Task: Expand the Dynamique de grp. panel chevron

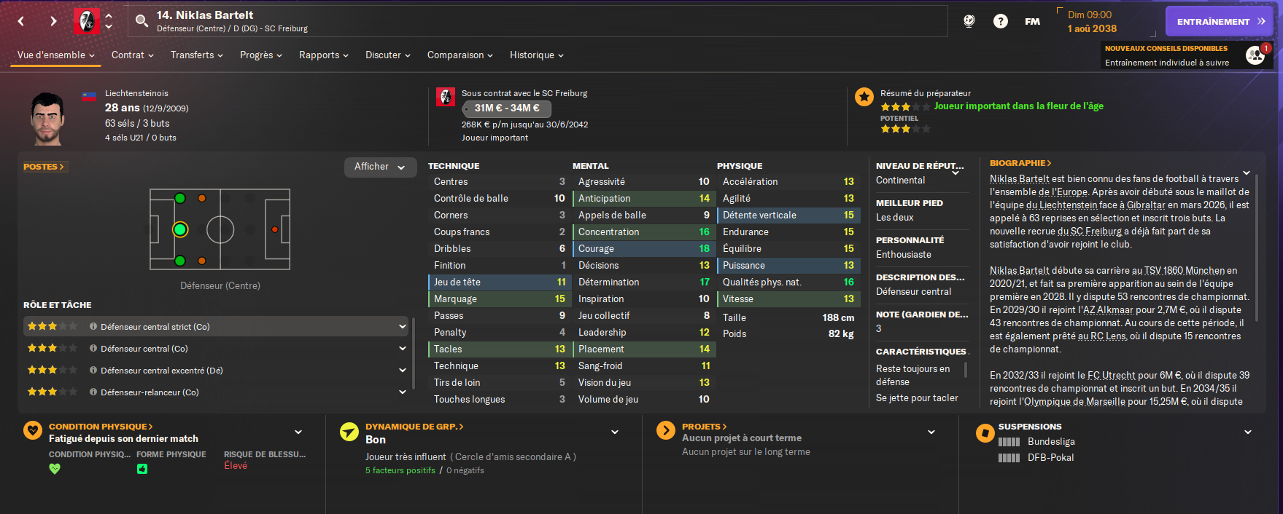Action: point(615,432)
